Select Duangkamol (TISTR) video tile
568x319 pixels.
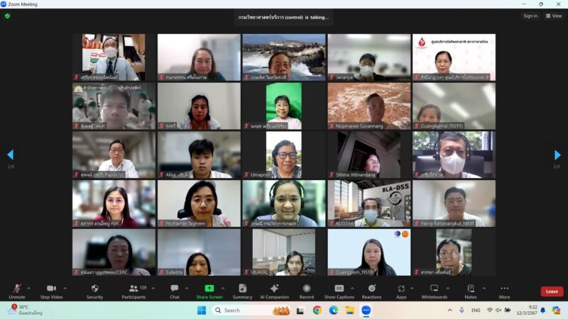(454, 106)
